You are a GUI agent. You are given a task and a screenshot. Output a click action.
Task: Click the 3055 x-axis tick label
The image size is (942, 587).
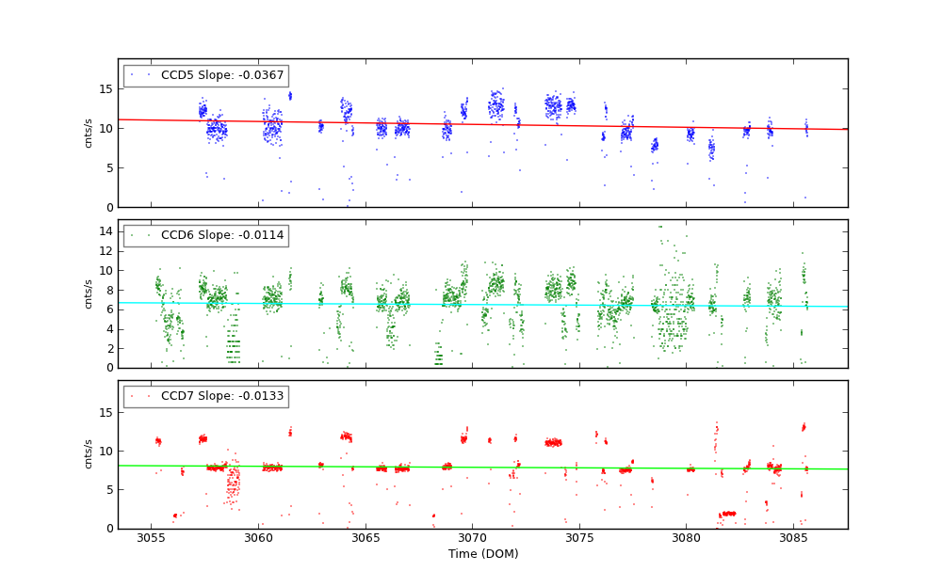pyautogui.click(x=151, y=538)
